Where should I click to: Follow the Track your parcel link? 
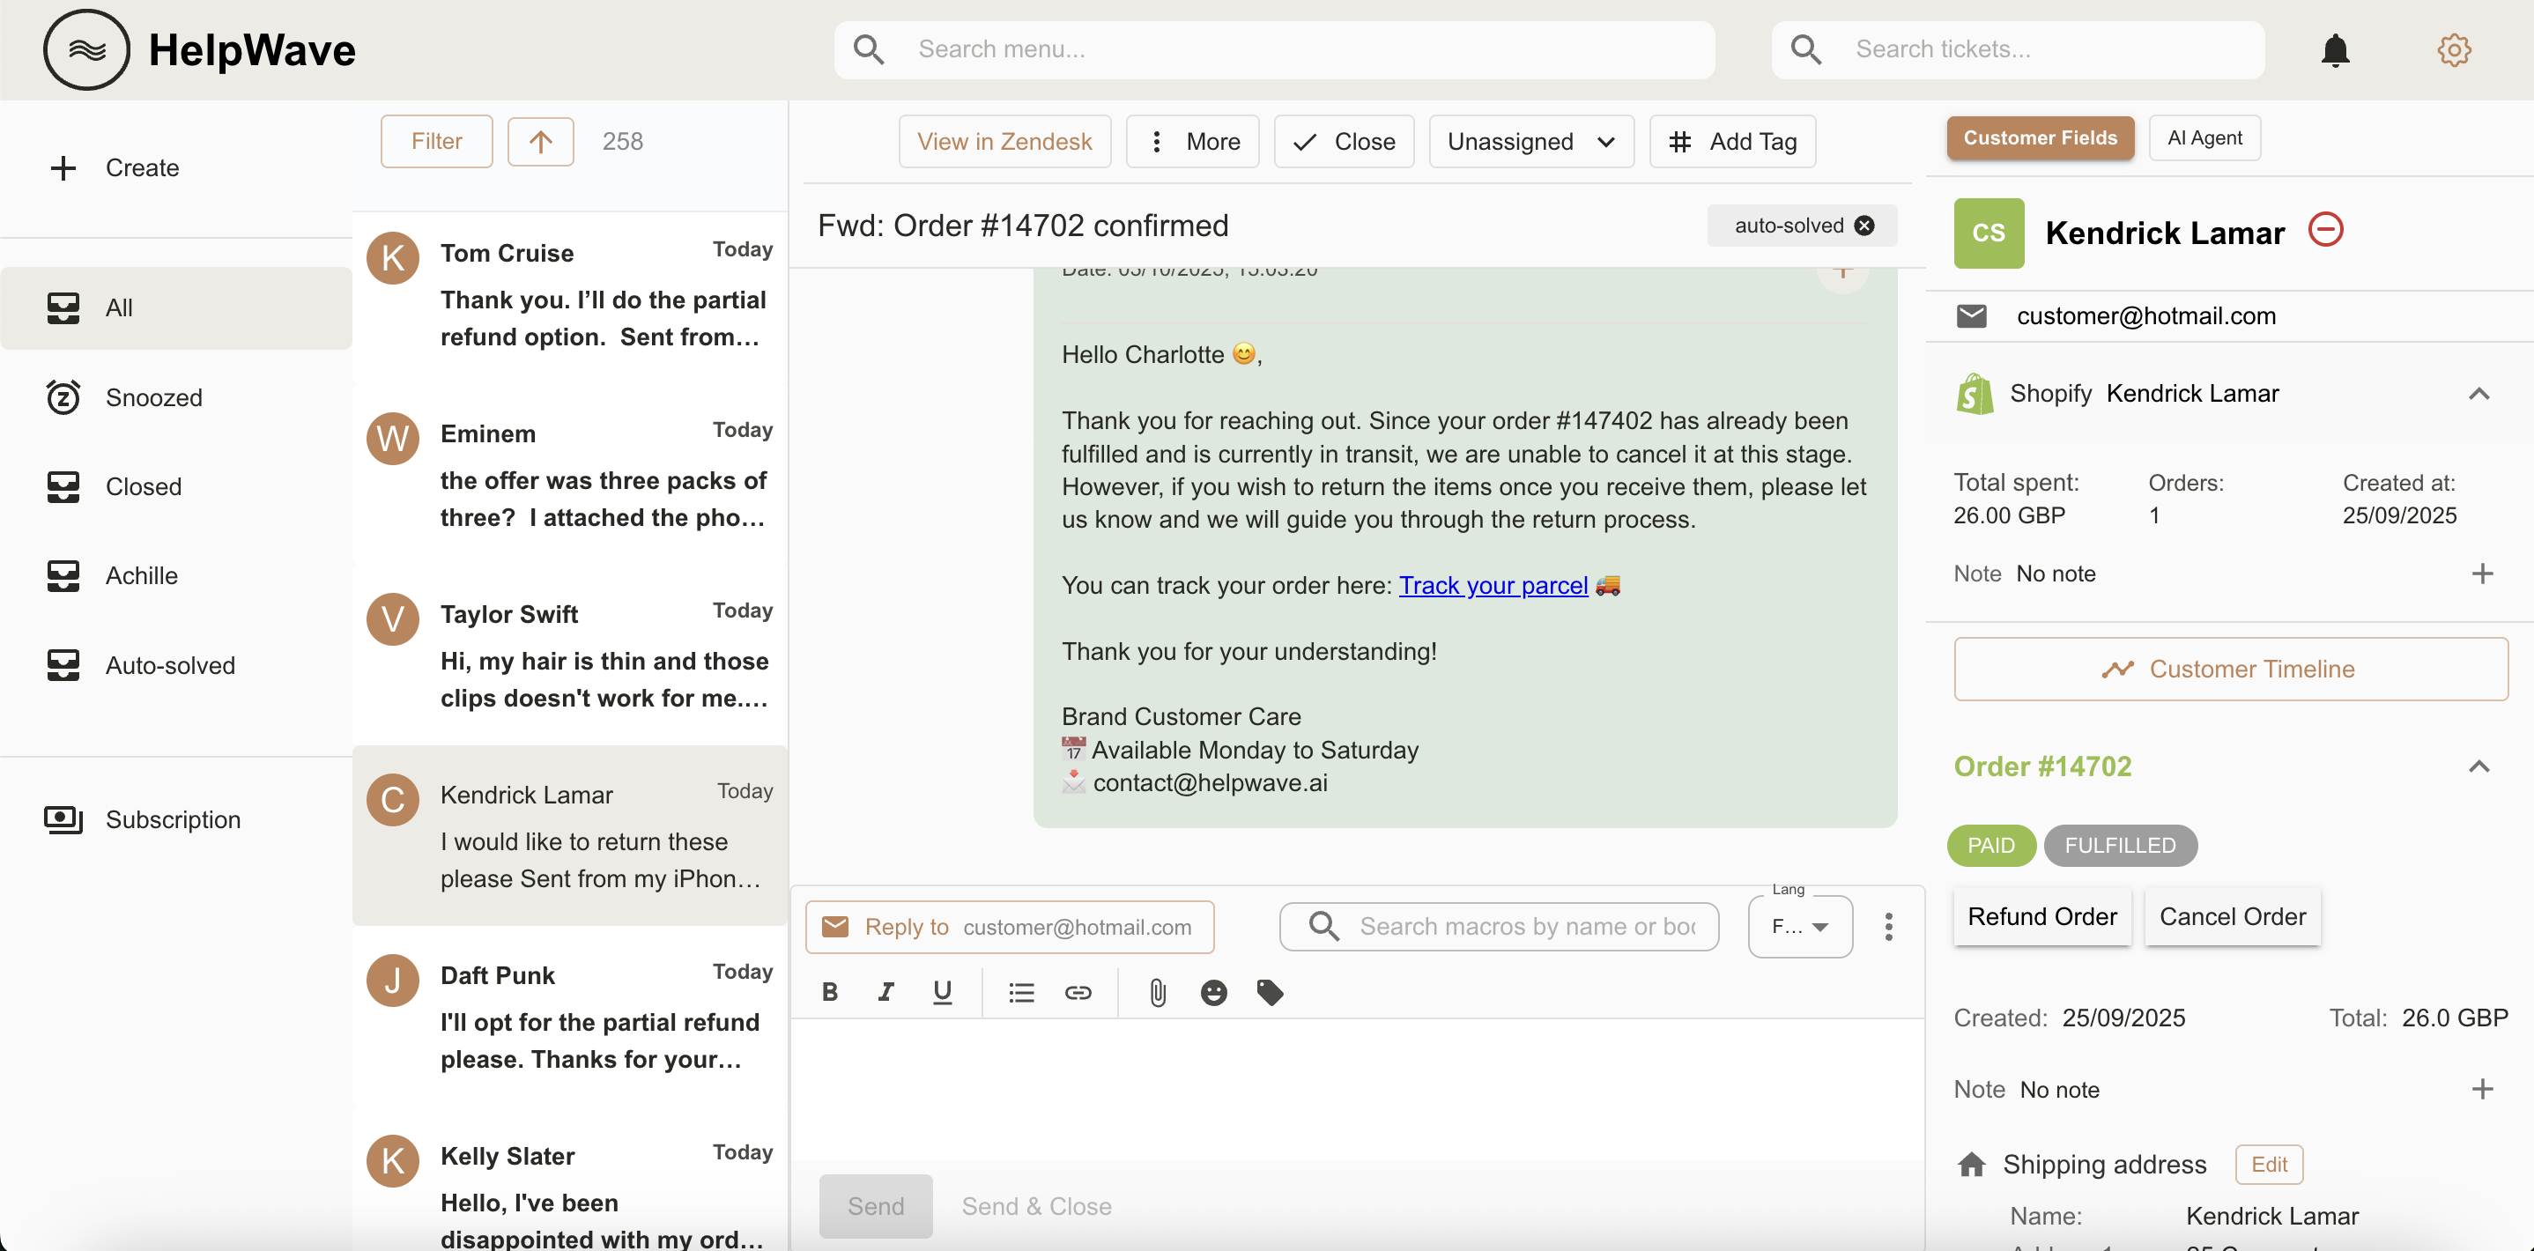[1493, 585]
